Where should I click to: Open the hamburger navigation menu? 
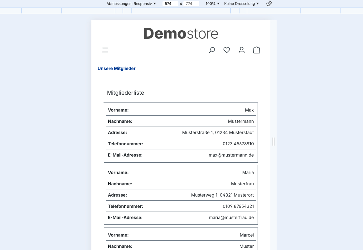tap(105, 50)
